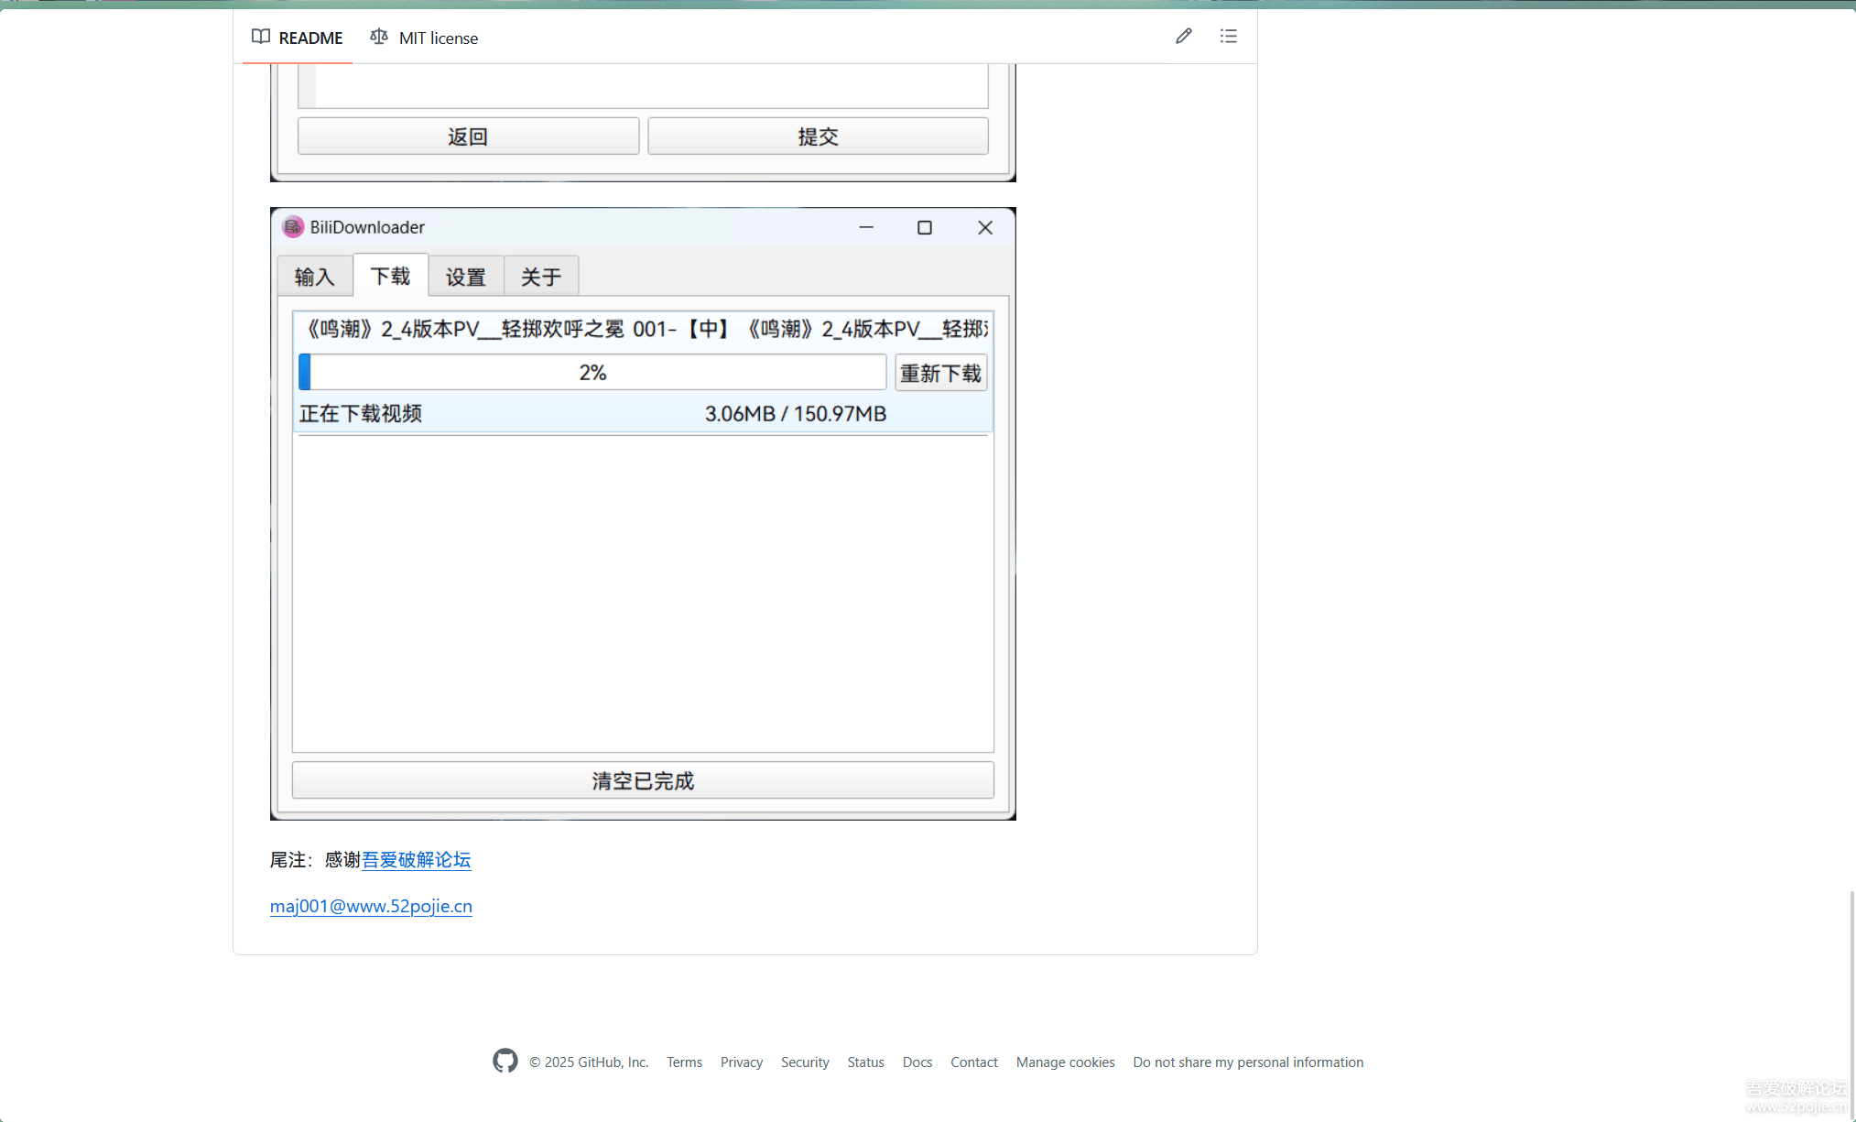Viewport: 1856px width, 1122px height.
Task: Switch to the MIT license tab
Action: point(438,38)
